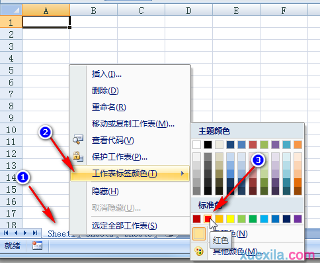Select column A header

click(46, 10)
